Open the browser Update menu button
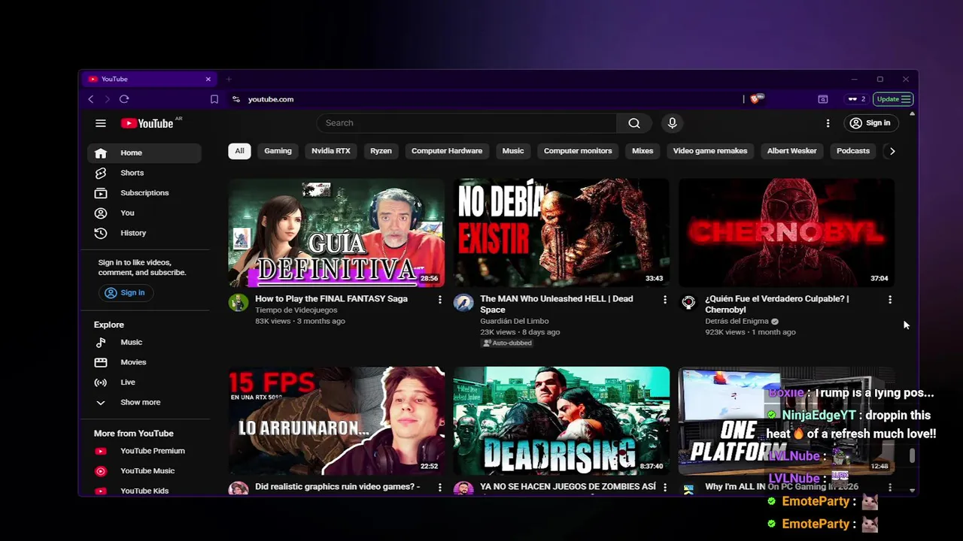This screenshot has width=963, height=541. click(894, 99)
